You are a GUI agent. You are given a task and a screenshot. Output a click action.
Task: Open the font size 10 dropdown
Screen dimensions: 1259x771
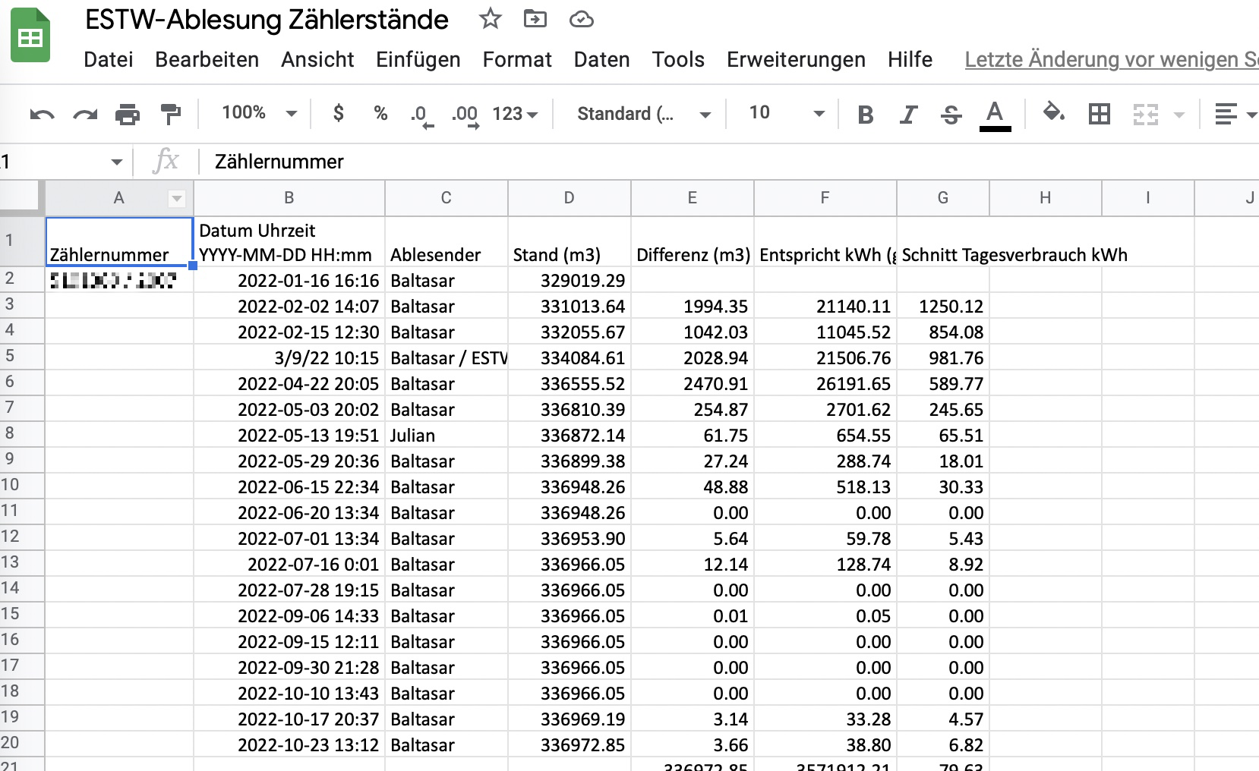coord(787,114)
